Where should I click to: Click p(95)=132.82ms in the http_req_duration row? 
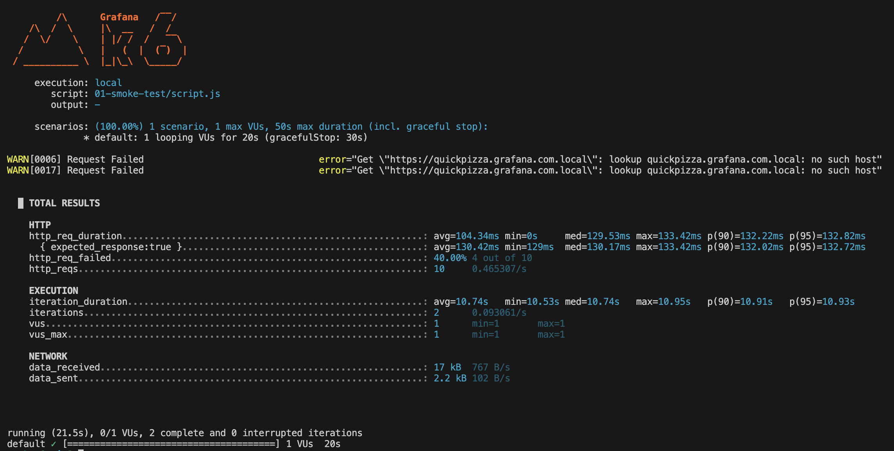827,236
